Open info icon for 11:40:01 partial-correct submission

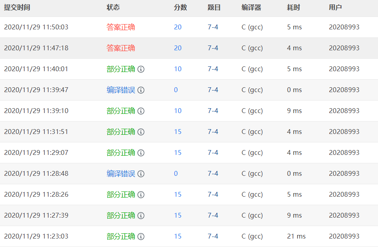tap(141, 69)
